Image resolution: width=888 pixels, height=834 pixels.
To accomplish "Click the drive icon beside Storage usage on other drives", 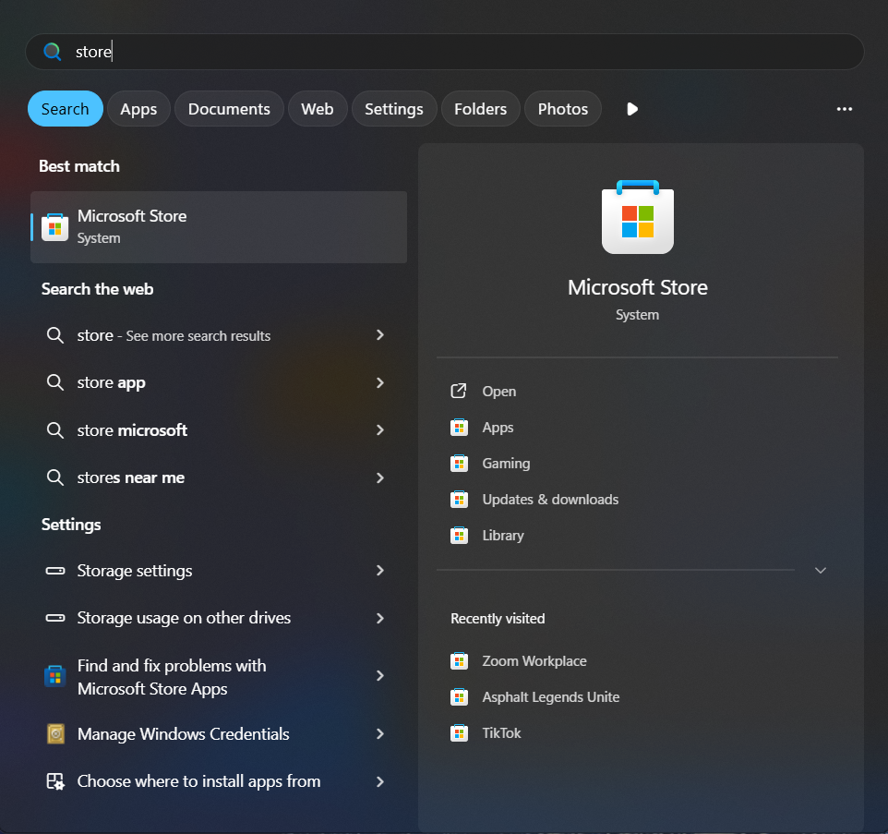I will [55, 618].
